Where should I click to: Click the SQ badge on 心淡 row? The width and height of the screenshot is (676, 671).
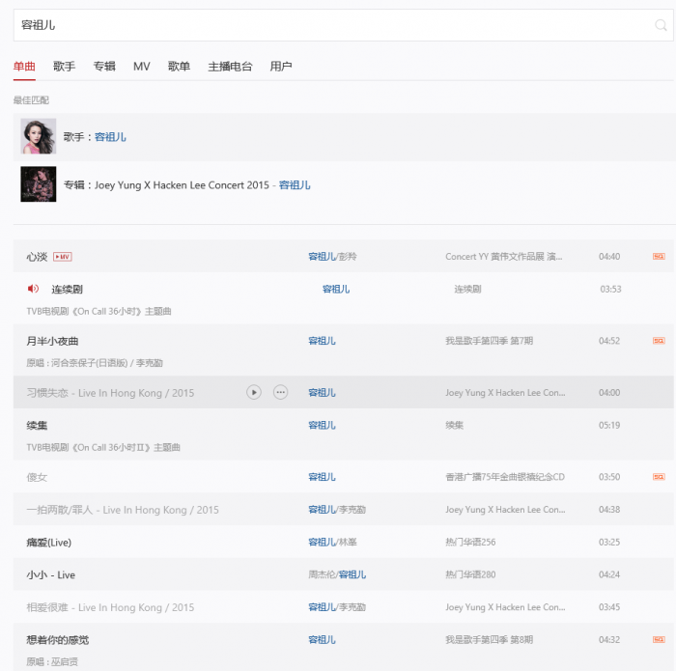[x=659, y=257]
